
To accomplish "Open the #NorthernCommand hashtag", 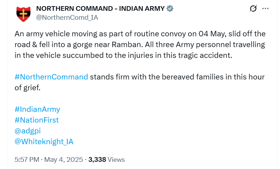I will point(51,77).
